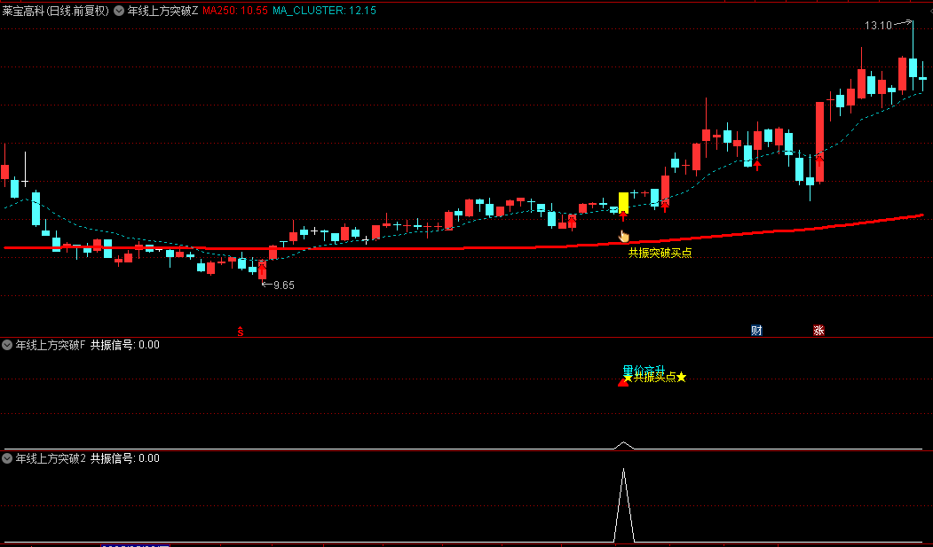Image resolution: width=933 pixels, height=547 pixels.
Task: Click the 涨 limit-up marker icon
Action: (818, 330)
